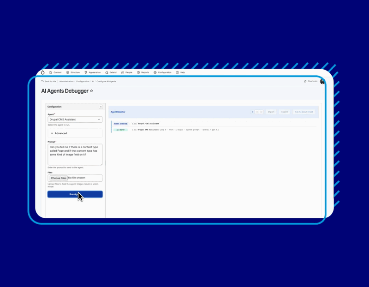Expand the AGENT STARTED log entry
This screenshot has height=287, width=369.
120,123
